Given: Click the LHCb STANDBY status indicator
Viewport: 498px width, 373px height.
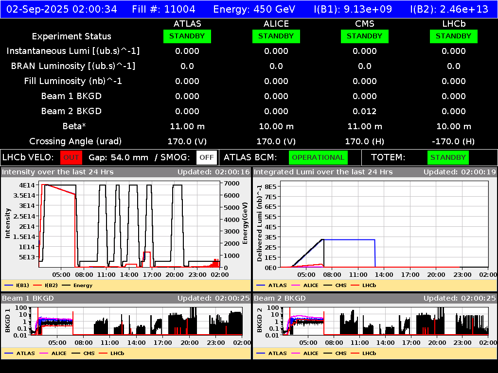Looking at the screenshot, I should (x=454, y=36).
